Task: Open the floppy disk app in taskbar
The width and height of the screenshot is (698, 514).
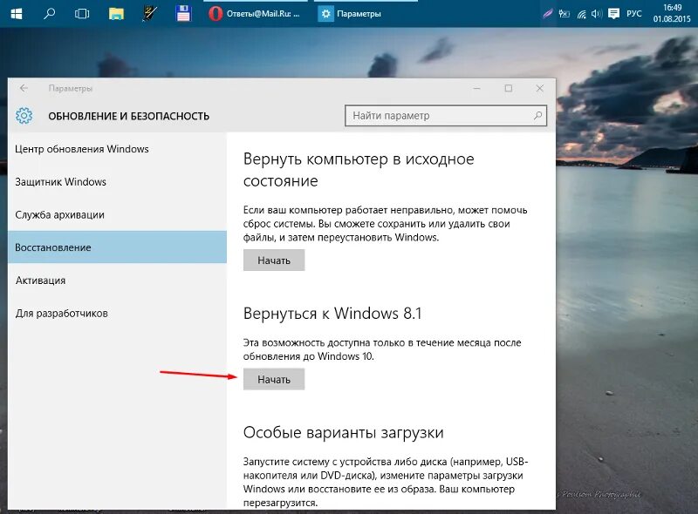Action: point(183,13)
